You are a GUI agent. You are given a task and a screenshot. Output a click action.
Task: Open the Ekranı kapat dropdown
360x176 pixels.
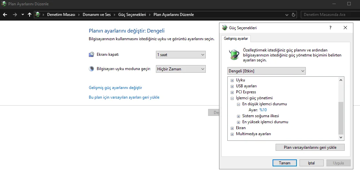180,55
